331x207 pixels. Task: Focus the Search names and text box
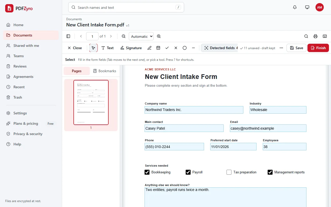coord(126,7)
